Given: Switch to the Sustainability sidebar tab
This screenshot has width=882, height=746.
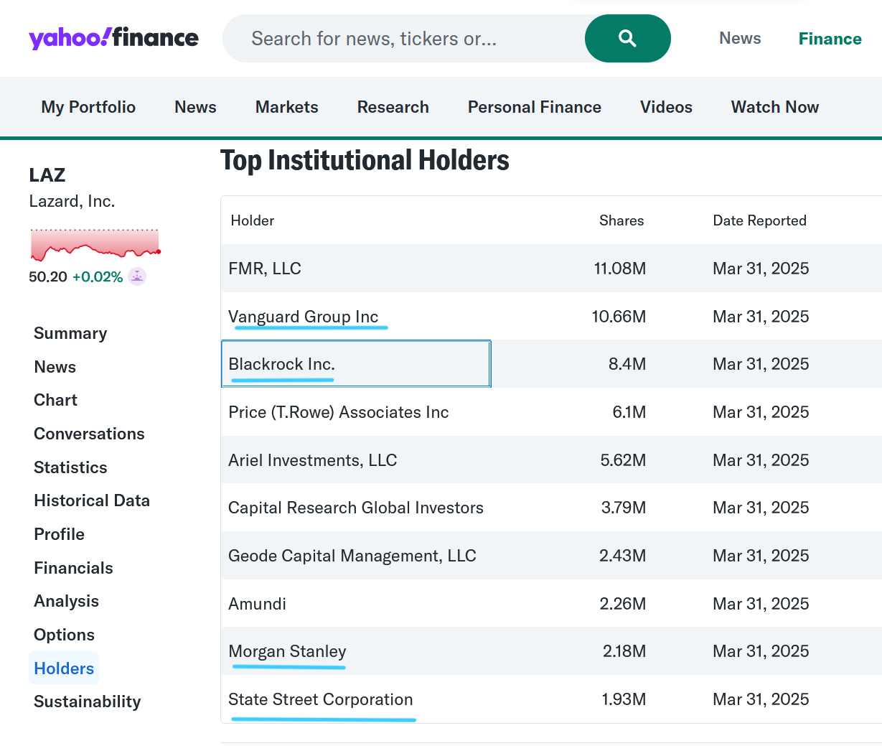Looking at the screenshot, I should pyautogui.click(x=87, y=701).
